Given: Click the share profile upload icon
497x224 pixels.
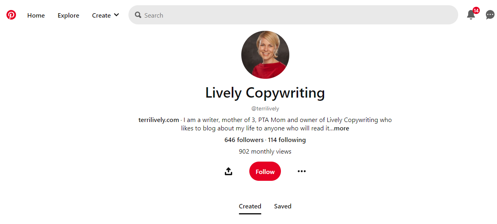Looking at the screenshot, I should point(228,171).
